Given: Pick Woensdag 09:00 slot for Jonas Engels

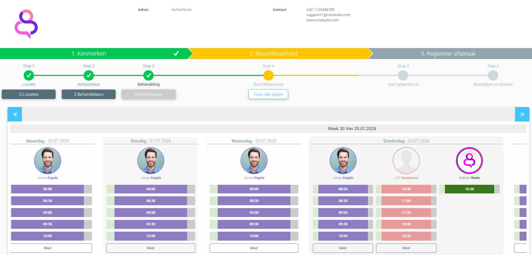Looking at the screenshot, I should 254,213.
